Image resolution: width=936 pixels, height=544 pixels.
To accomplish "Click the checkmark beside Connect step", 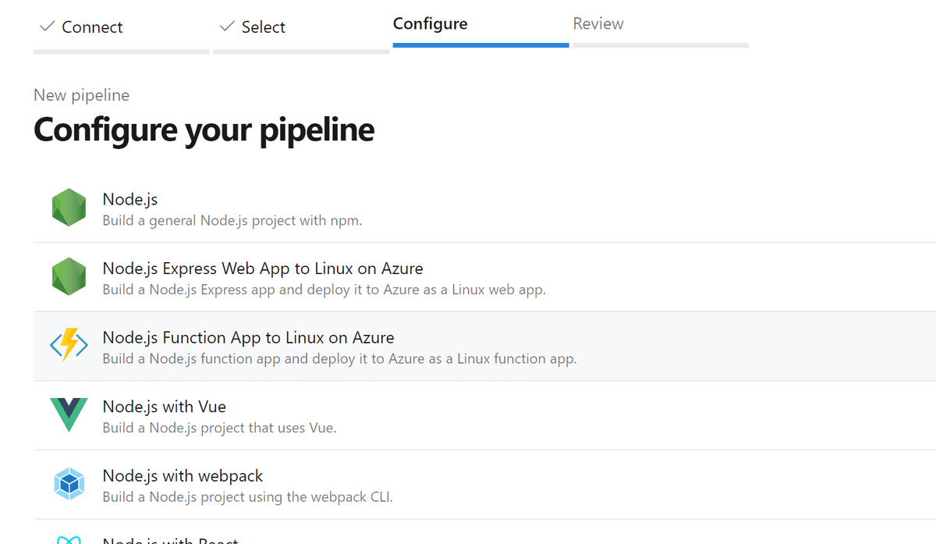I will click(x=48, y=26).
